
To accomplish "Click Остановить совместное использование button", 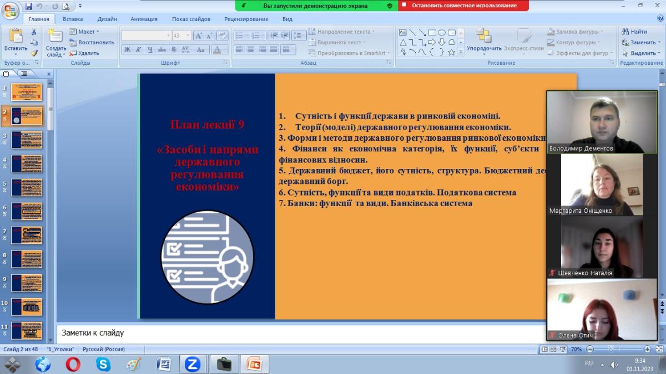I will pyautogui.click(x=464, y=5).
